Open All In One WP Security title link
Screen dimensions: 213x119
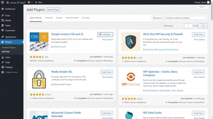click(163, 34)
